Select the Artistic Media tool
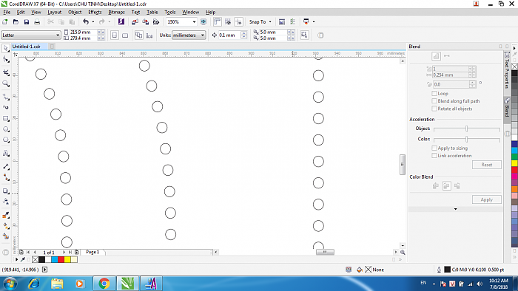 (x=6, y=107)
